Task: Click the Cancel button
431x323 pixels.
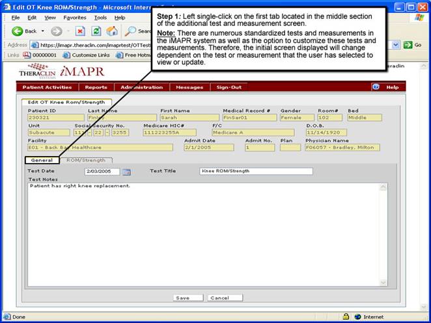Action: pyautogui.click(x=219, y=298)
